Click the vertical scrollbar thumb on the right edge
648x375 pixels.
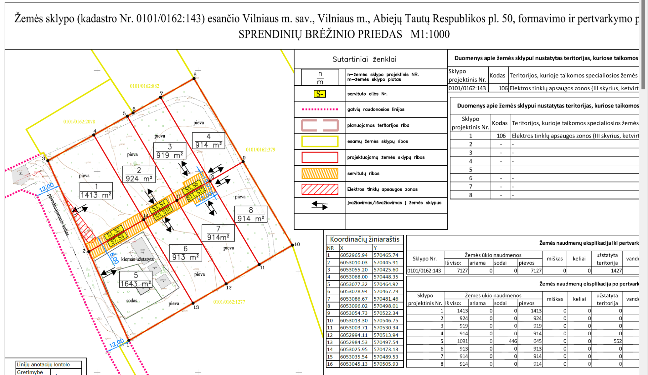click(x=643, y=44)
